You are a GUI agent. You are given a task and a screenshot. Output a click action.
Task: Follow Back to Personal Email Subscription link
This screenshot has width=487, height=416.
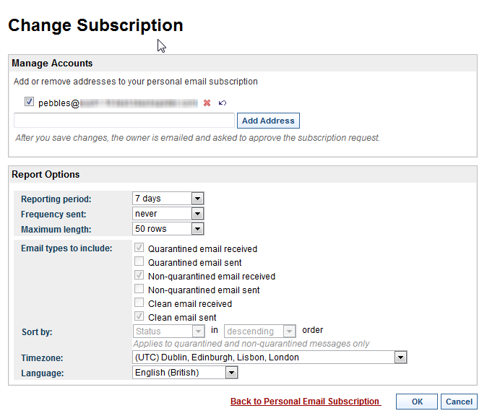pyautogui.click(x=305, y=402)
